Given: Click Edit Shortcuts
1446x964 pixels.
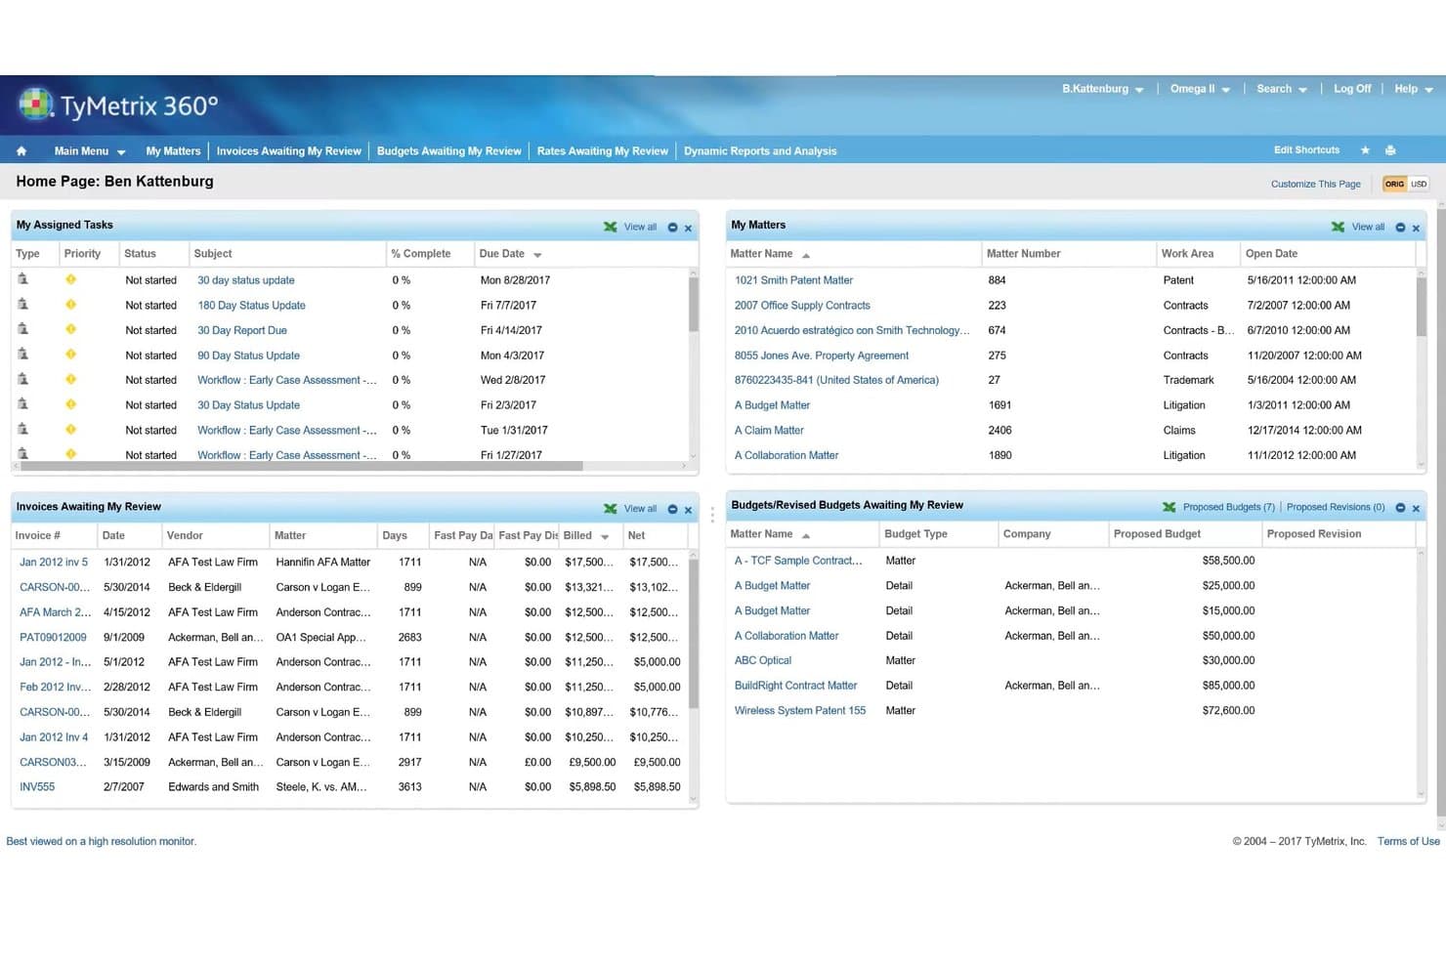Looking at the screenshot, I should pyautogui.click(x=1306, y=150).
